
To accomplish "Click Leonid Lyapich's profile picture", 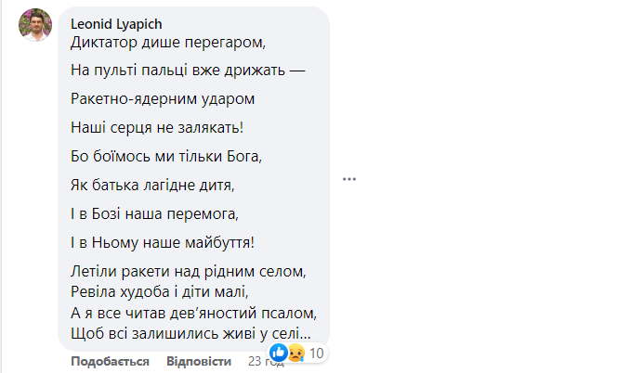I will click(x=35, y=26).
